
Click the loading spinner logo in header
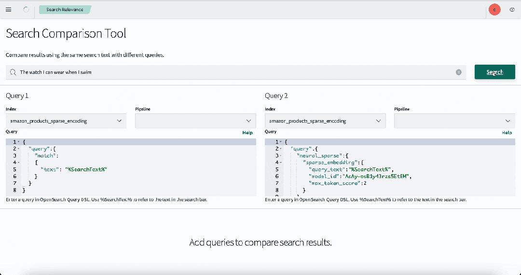26,10
